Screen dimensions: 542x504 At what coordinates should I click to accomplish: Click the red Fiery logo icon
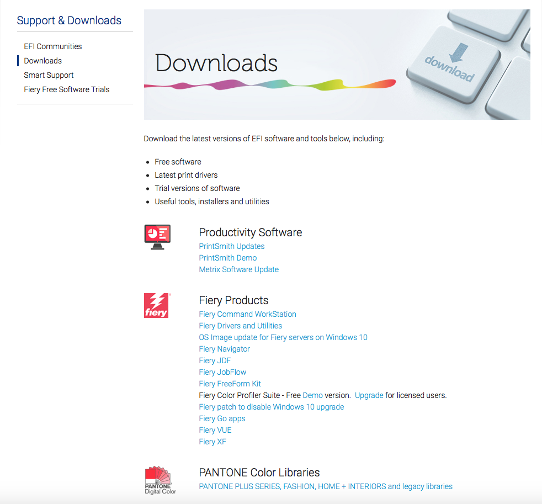click(x=157, y=305)
